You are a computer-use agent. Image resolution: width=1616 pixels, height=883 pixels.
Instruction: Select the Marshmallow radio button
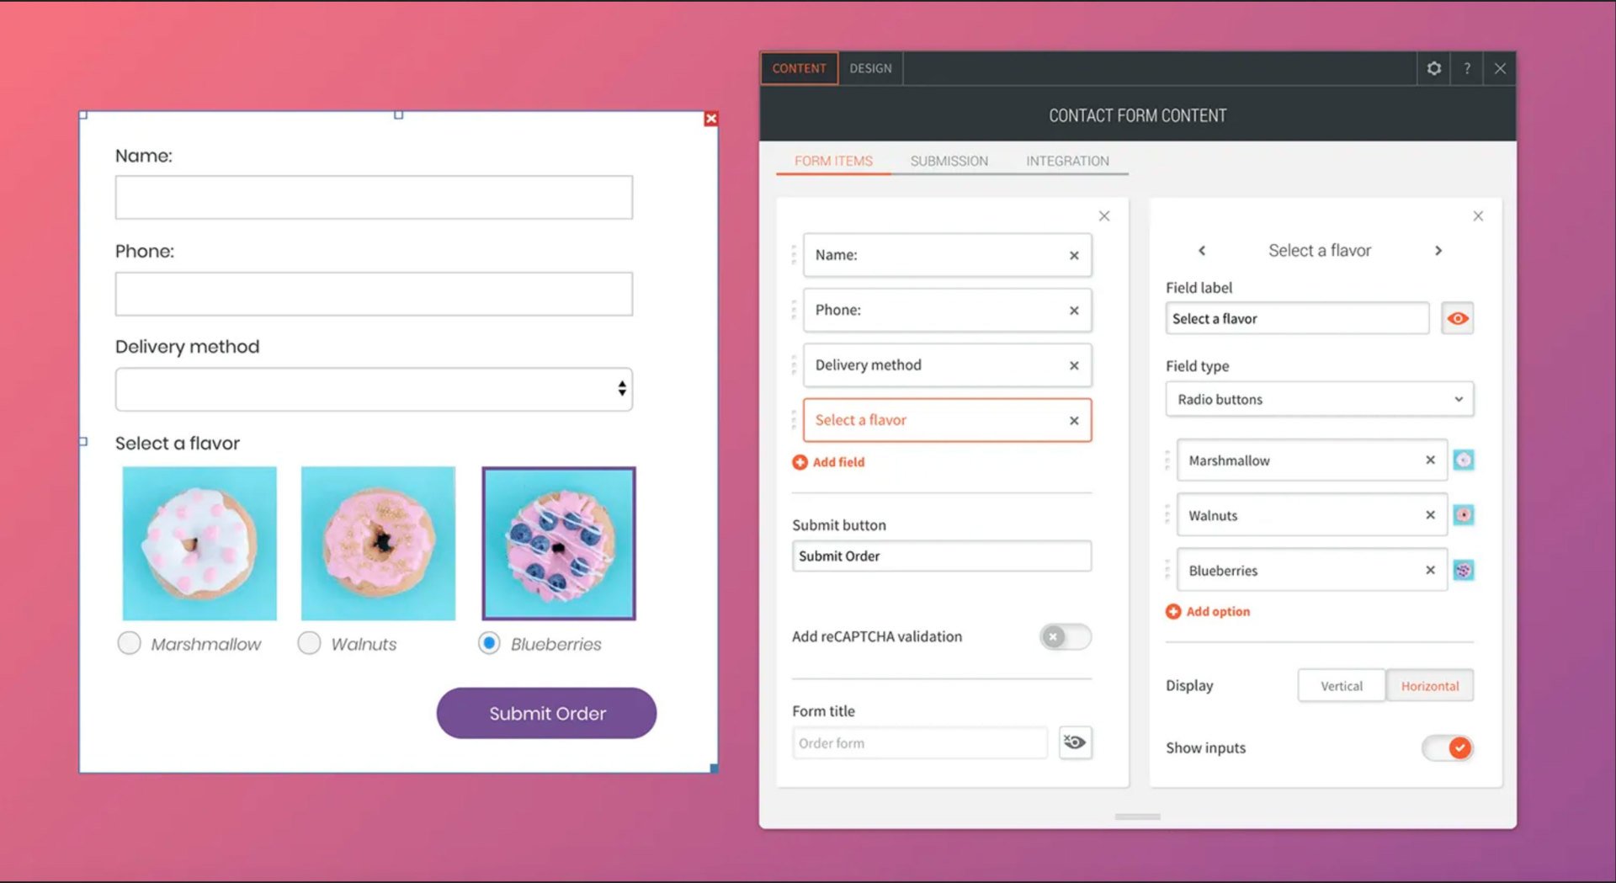129,644
